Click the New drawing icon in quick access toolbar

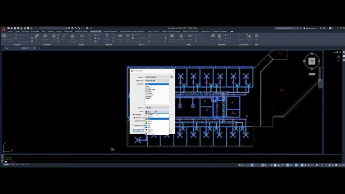9,28
